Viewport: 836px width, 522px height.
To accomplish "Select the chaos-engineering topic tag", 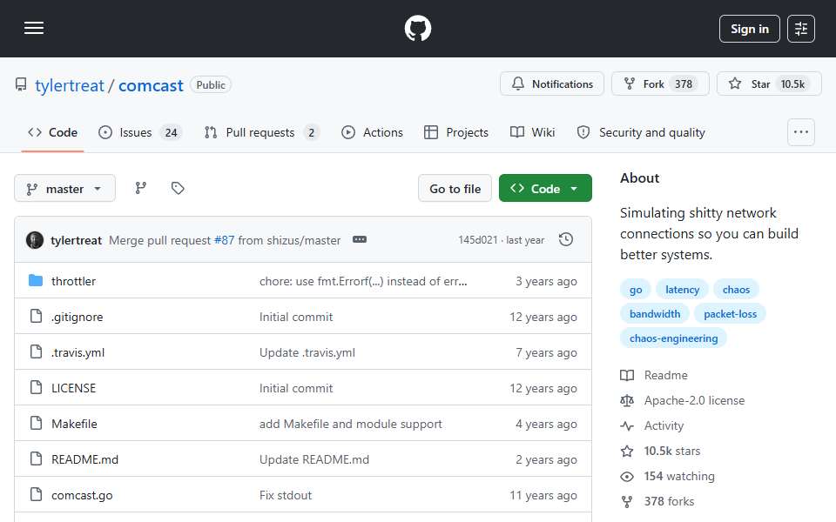I will (673, 338).
